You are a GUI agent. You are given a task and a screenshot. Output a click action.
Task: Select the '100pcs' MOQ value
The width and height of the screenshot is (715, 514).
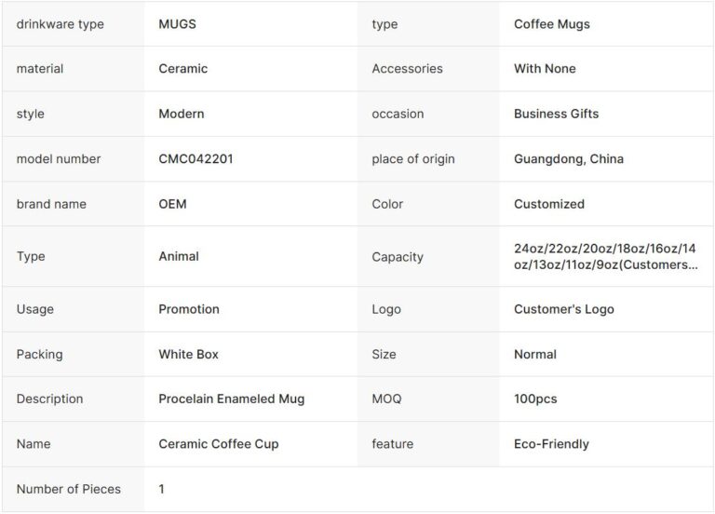click(x=535, y=399)
